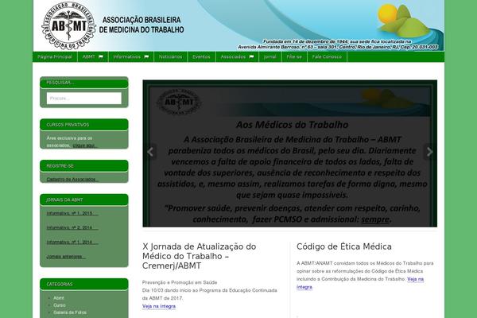The width and height of the screenshot is (477, 318).
Task: Click 'Veja na íntegra' under X Jornada article
Action: (159, 306)
